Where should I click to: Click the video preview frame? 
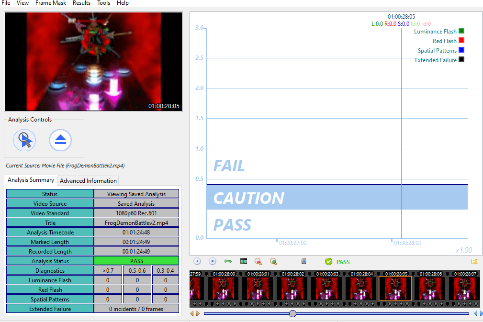point(93,62)
